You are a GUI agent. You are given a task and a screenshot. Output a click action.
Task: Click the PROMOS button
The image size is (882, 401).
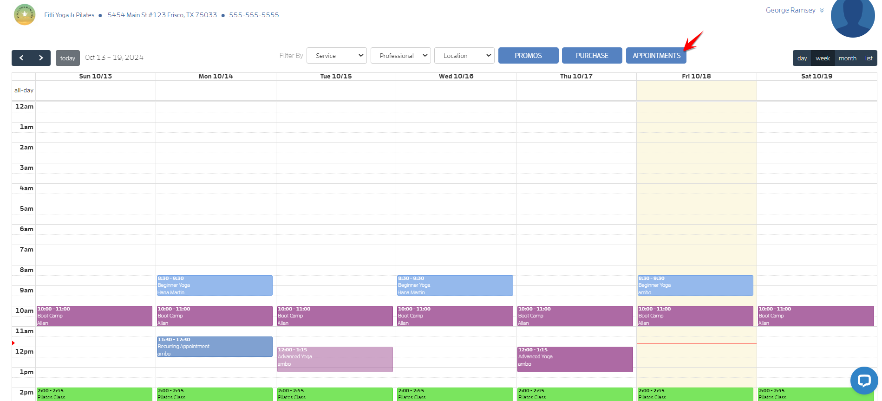point(529,56)
